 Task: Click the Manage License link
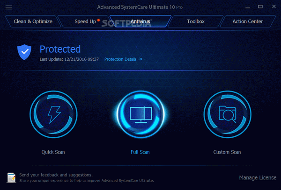point(258,177)
